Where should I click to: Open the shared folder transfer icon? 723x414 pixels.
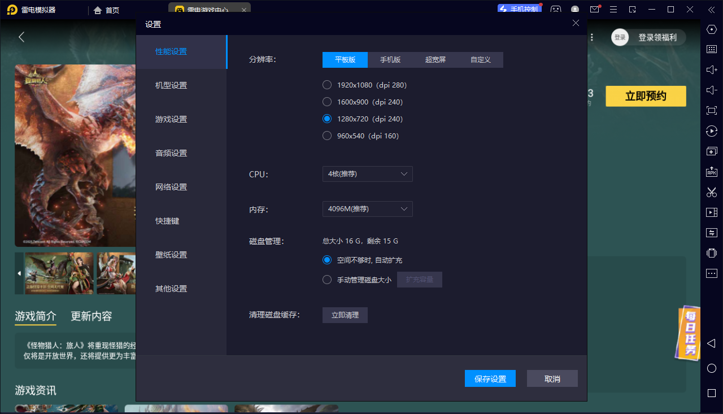pos(712,233)
